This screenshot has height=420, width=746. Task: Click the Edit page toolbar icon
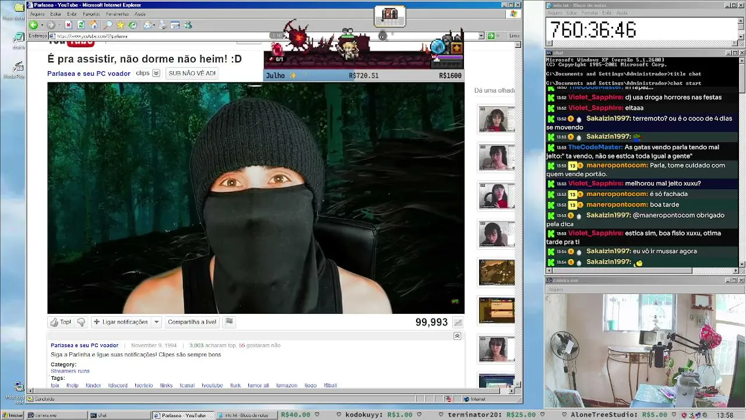point(175,25)
